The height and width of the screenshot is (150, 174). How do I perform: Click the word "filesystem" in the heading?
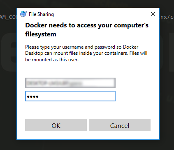point(41,34)
